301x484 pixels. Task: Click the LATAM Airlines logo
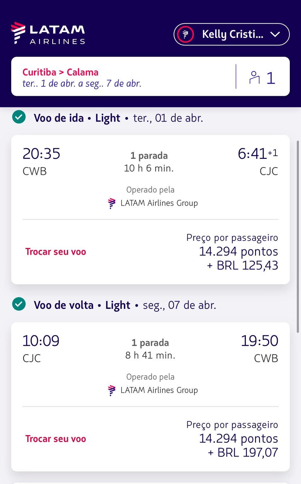click(x=48, y=33)
